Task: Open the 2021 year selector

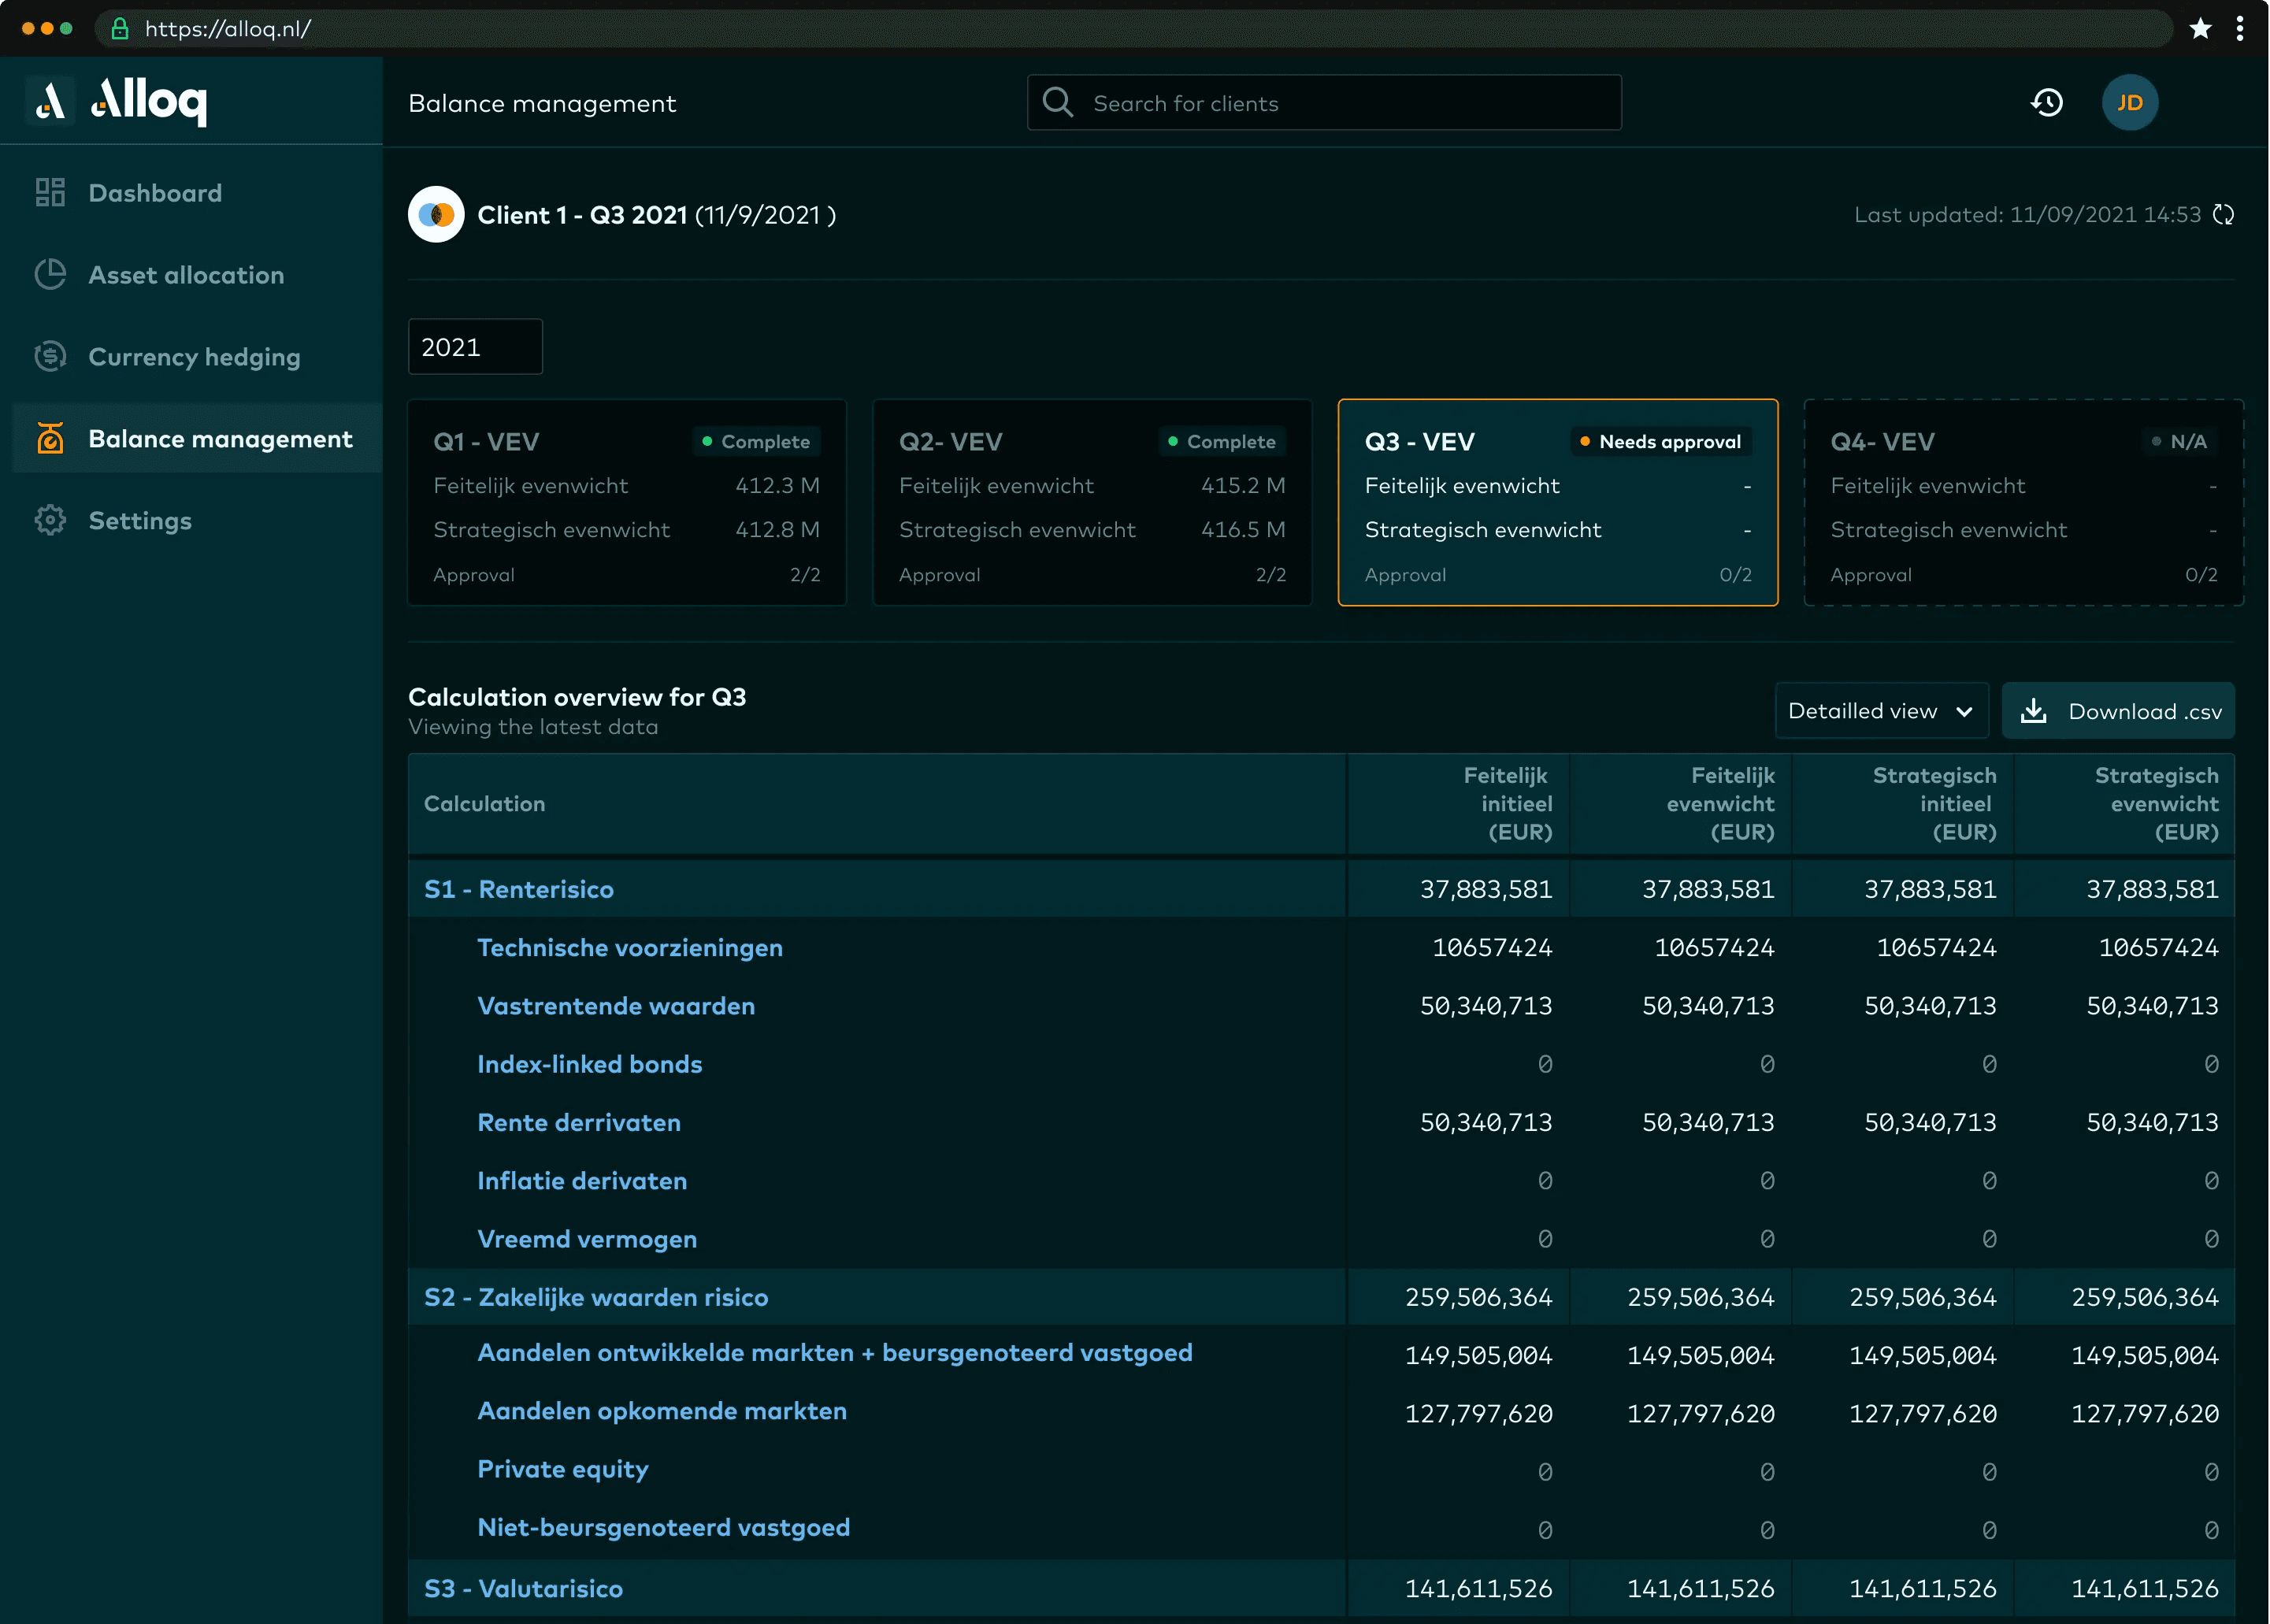Action: (475, 347)
